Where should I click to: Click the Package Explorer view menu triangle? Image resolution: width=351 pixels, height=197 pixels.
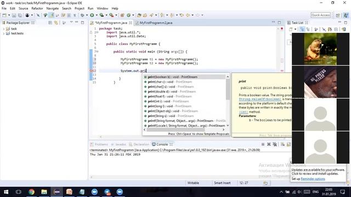point(71,22)
